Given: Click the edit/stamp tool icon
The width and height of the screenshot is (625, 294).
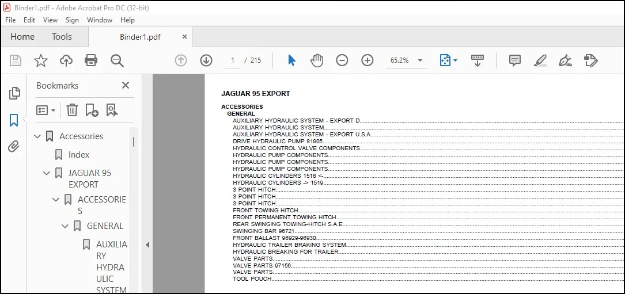Looking at the screenshot, I should tap(590, 60).
